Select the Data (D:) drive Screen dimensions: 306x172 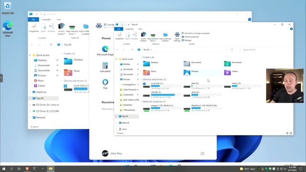pos(202,86)
